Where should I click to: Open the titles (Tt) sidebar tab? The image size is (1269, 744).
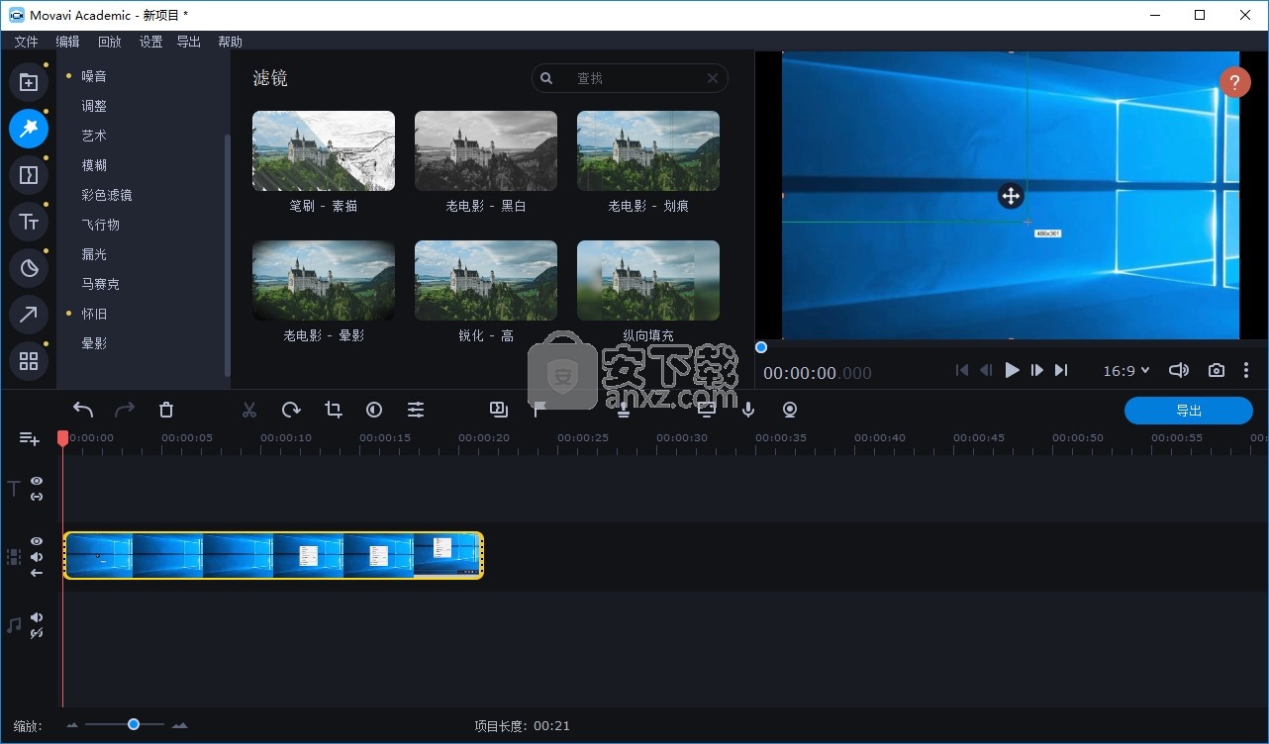tap(29, 222)
